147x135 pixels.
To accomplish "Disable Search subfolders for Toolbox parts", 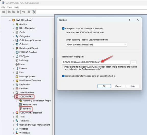I will tap(63, 76).
